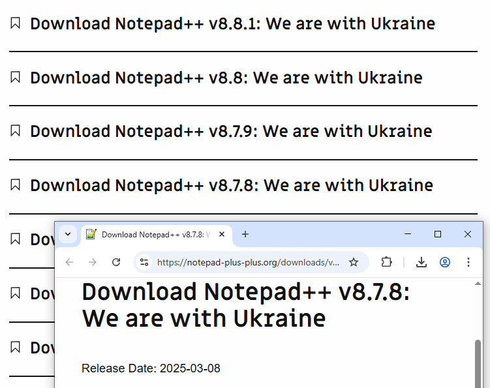This screenshot has height=388, width=490.
Task: Open Download Notepad++ v8.7.9 link
Action: coord(231,131)
